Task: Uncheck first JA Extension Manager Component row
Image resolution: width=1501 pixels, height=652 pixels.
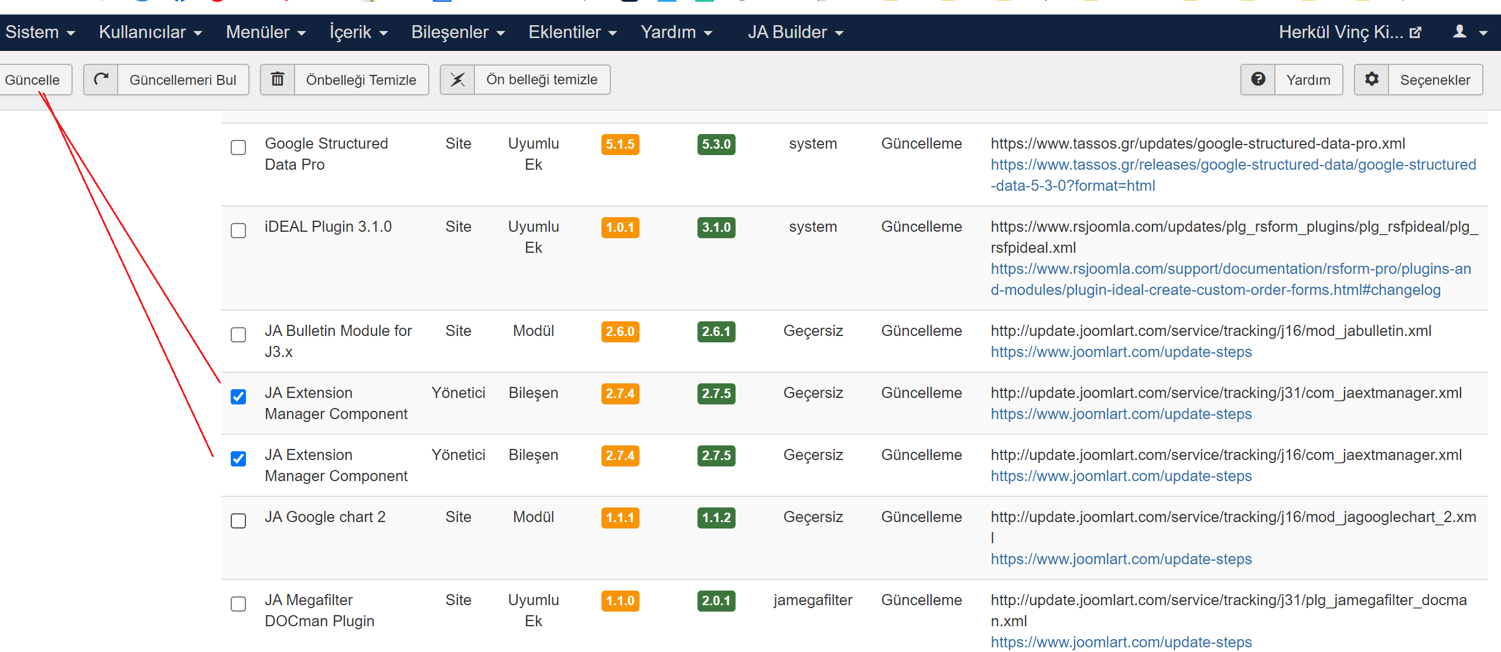Action: pos(238,397)
